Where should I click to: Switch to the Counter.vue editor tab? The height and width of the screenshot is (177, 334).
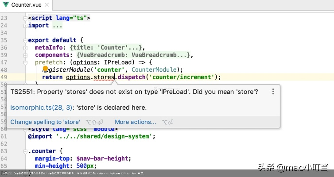(27, 4)
